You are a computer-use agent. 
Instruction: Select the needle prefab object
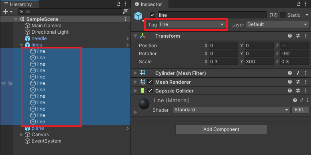(x=39, y=38)
